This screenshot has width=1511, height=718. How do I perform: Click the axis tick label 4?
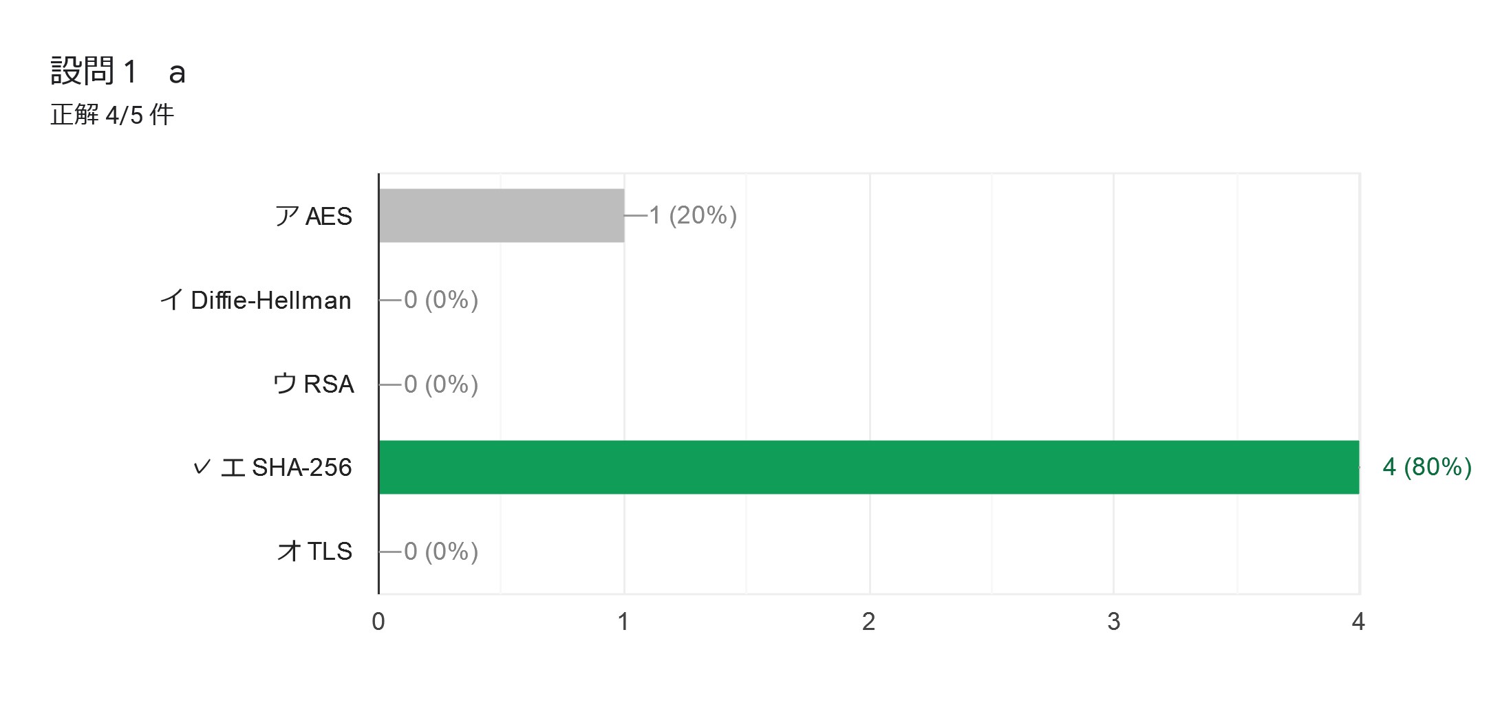(1358, 622)
